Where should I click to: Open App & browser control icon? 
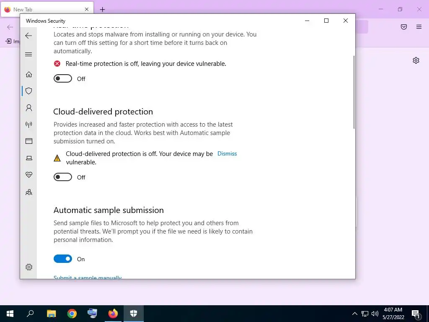29,141
